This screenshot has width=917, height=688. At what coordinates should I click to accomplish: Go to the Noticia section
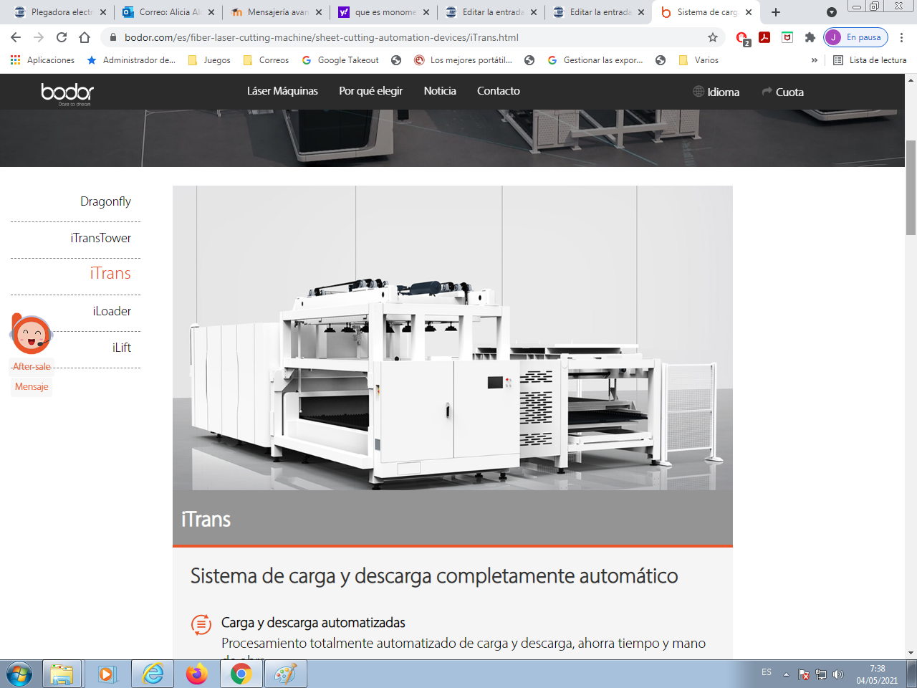click(440, 91)
